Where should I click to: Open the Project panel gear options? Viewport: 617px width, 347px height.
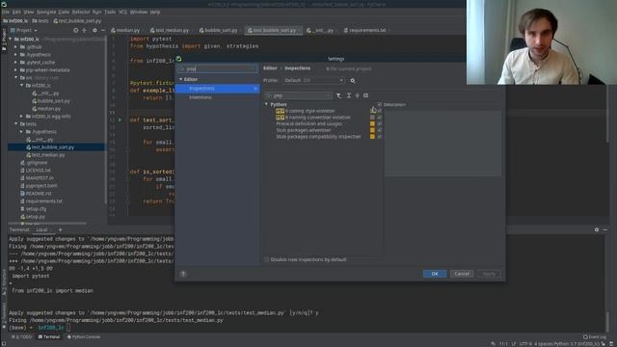click(x=94, y=30)
